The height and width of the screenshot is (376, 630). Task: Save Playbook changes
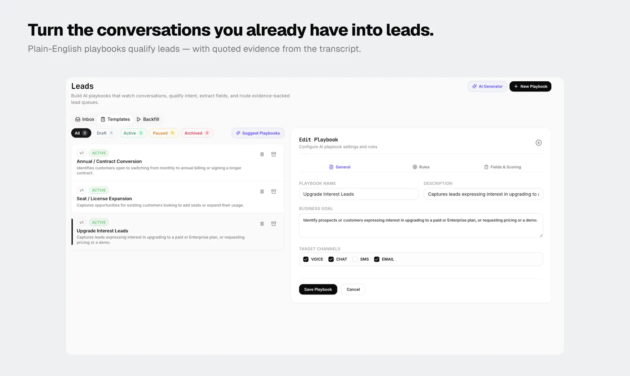coord(318,290)
